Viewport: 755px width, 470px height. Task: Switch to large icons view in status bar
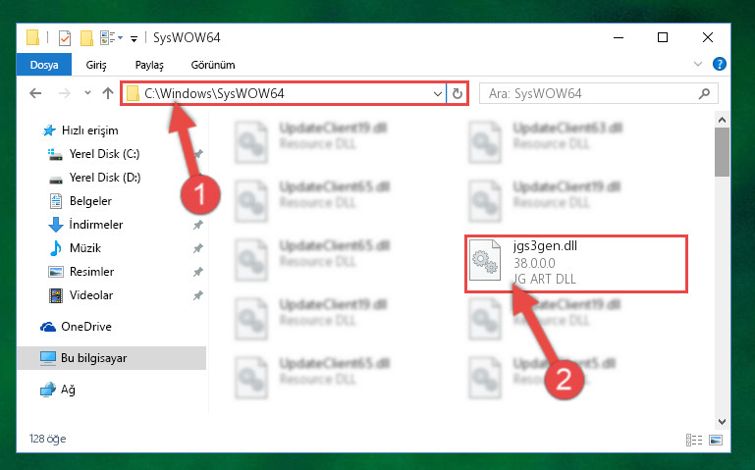pyautogui.click(x=716, y=440)
